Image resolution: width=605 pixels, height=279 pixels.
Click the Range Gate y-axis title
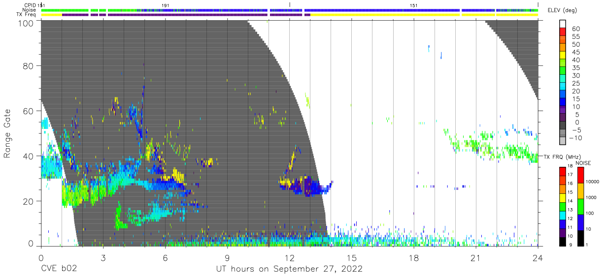(x=7, y=134)
